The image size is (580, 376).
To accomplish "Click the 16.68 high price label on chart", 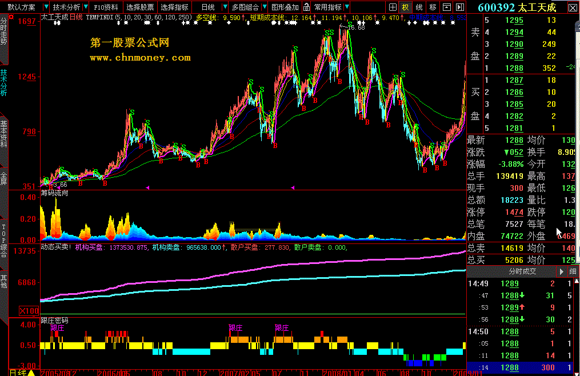I will (357, 28).
